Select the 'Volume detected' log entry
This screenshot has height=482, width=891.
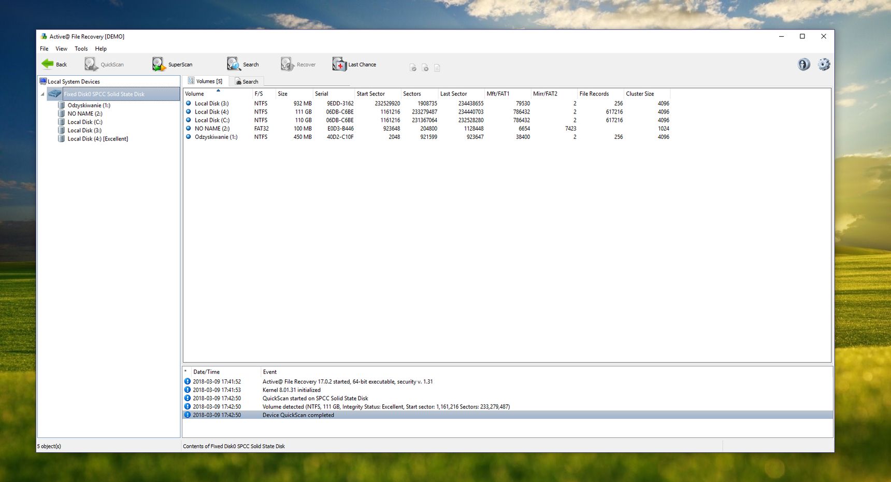(508, 406)
